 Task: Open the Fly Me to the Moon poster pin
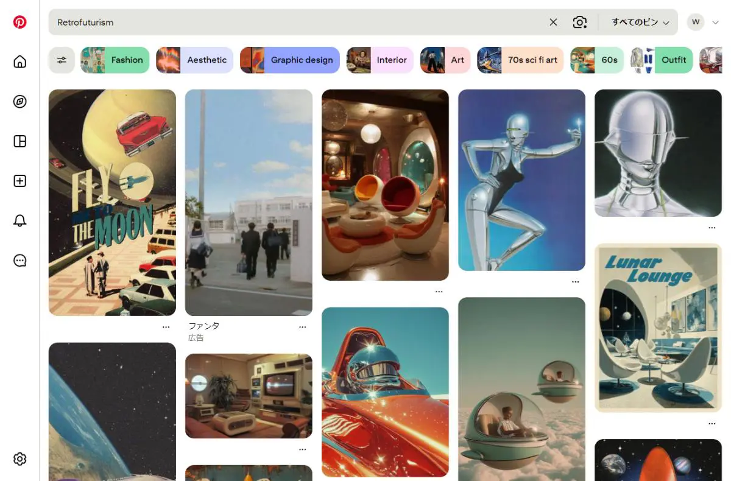[x=112, y=203]
